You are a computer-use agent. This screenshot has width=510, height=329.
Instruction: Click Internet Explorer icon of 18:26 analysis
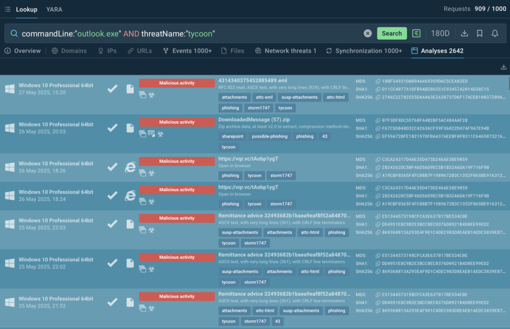[x=130, y=167]
